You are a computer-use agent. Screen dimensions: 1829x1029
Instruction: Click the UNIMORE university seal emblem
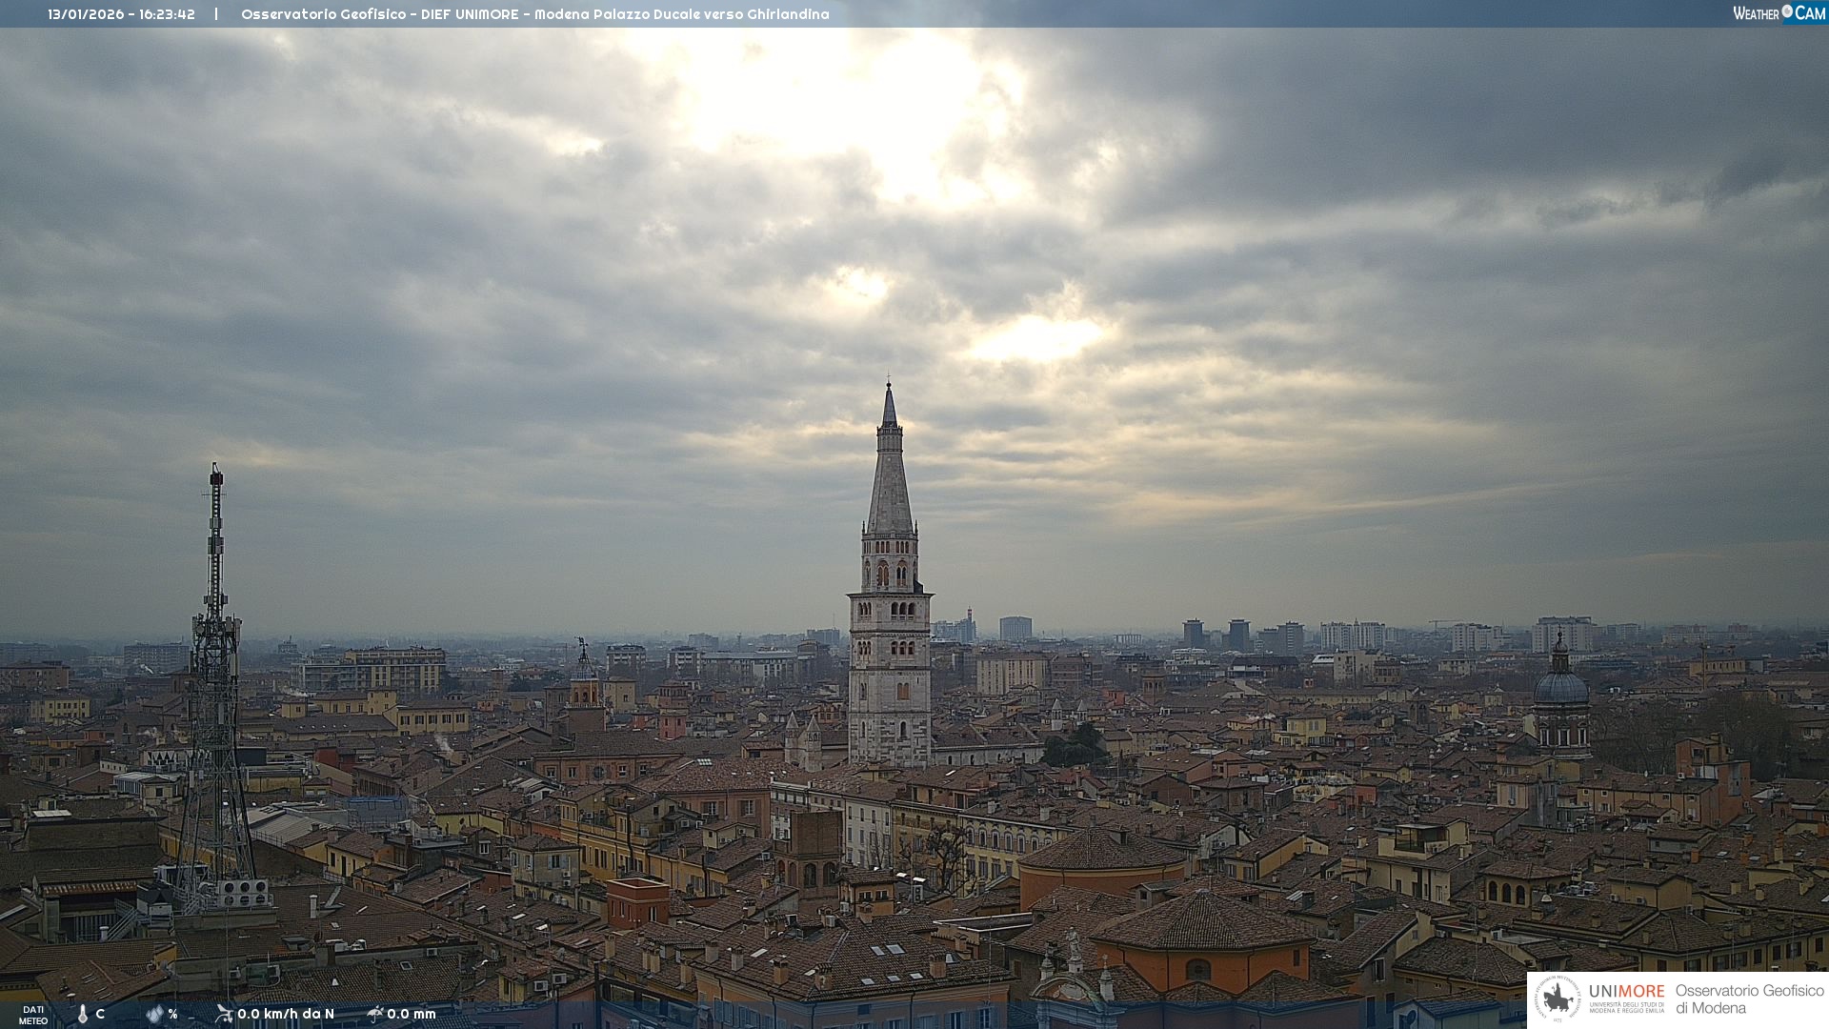pos(1558,999)
